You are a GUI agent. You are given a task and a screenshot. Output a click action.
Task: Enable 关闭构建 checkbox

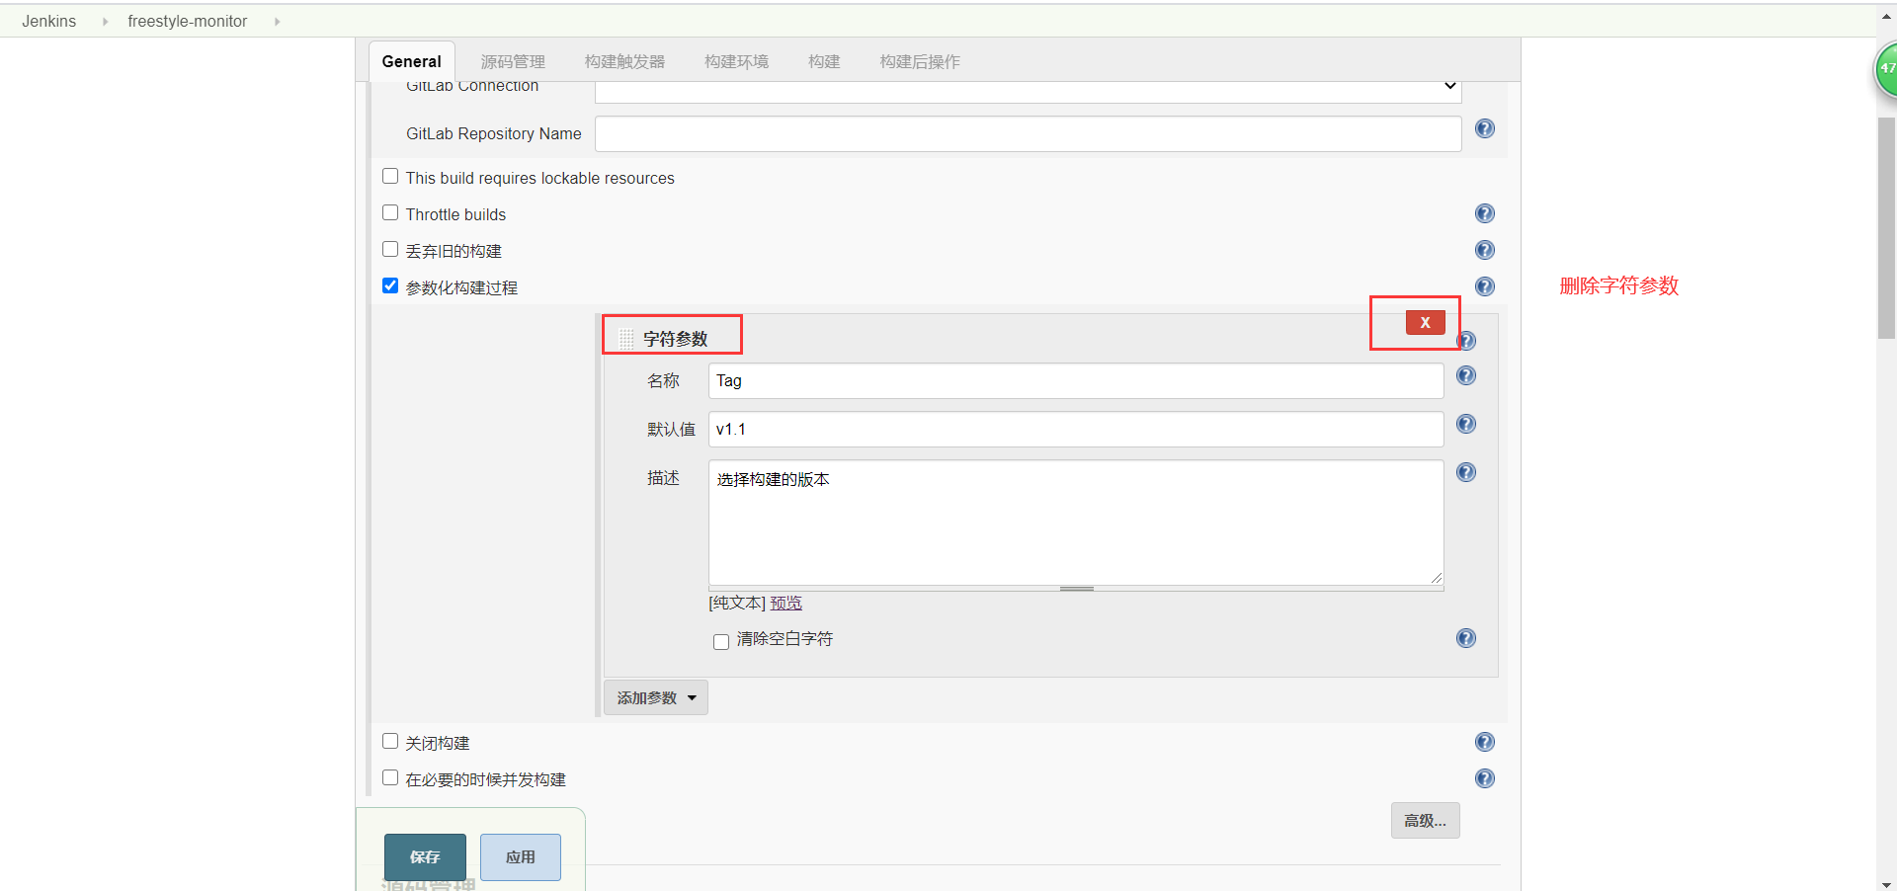tap(390, 741)
